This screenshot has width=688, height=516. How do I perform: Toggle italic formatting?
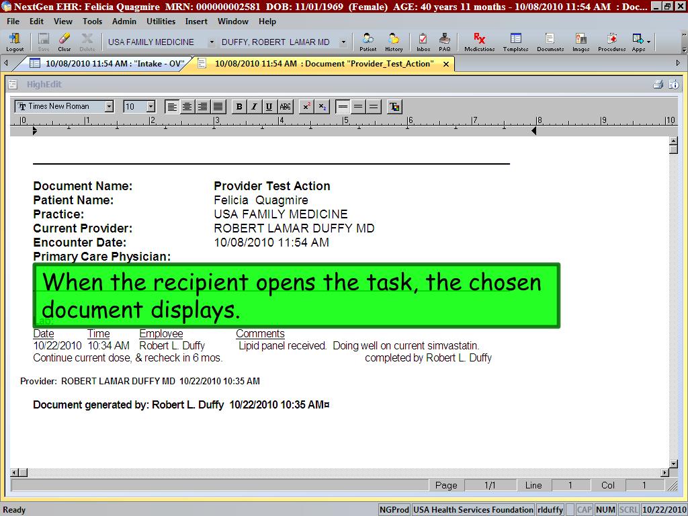coord(254,107)
